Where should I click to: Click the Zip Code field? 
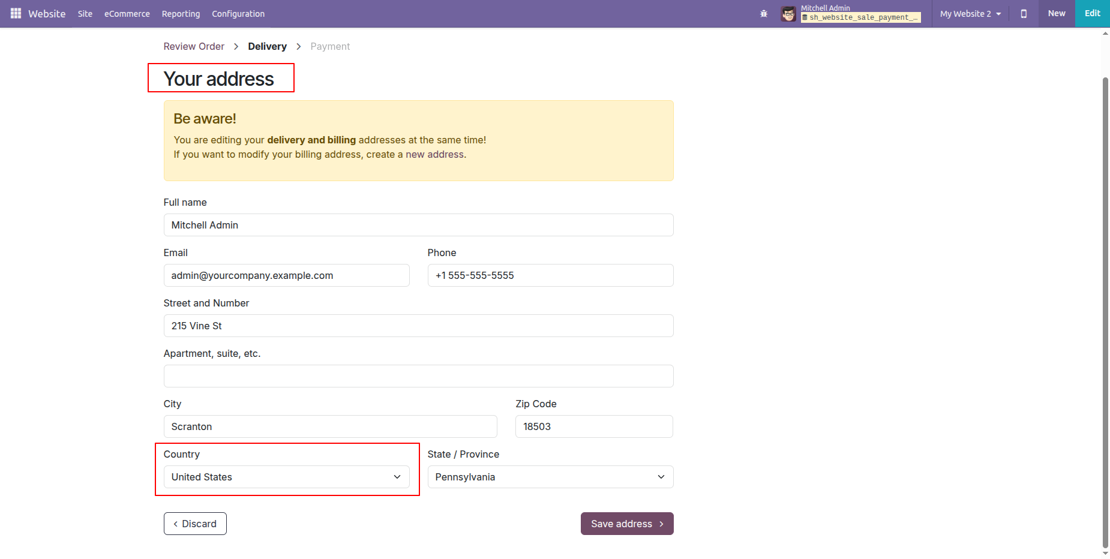coord(594,426)
